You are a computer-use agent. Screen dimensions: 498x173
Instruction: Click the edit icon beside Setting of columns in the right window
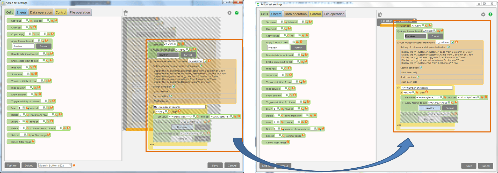click(x=449, y=47)
